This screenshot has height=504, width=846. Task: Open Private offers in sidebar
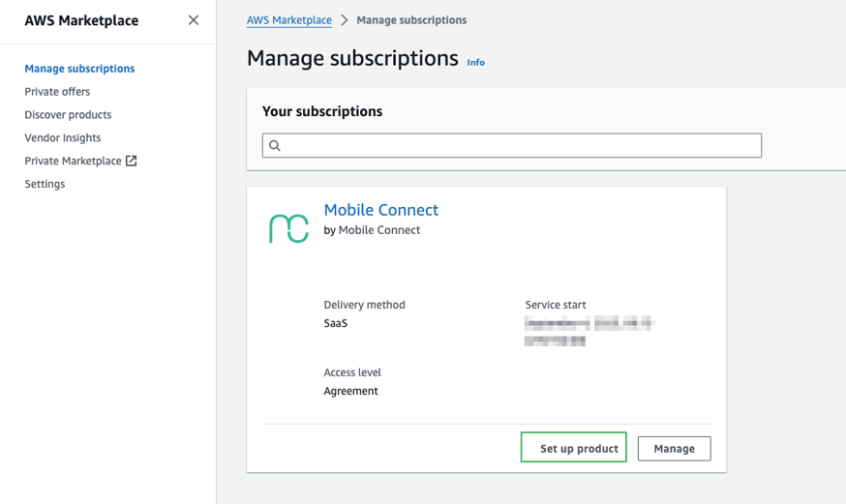pos(57,92)
